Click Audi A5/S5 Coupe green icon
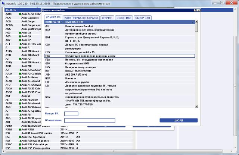This screenshot has width=239, height=155. click(x=20, y=92)
